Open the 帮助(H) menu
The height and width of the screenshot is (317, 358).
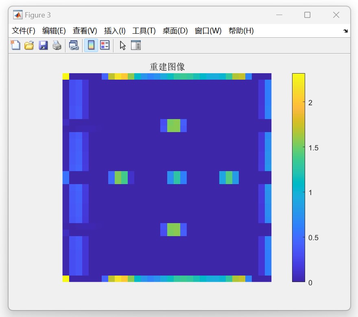click(x=241, y=31)
